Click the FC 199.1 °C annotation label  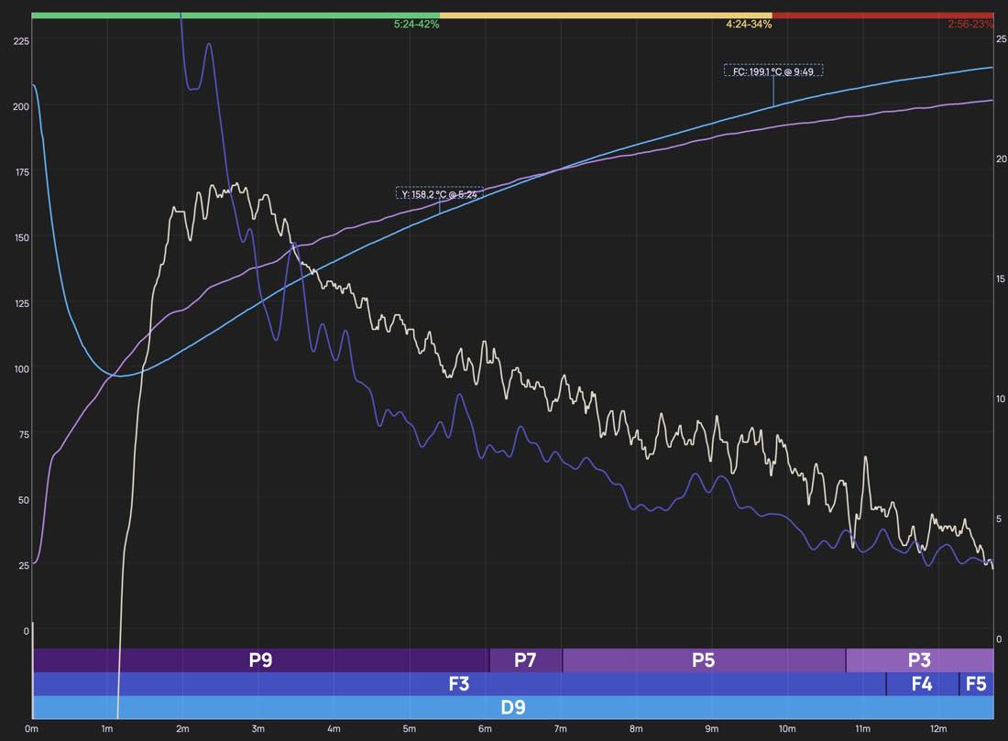pos(772,71)
